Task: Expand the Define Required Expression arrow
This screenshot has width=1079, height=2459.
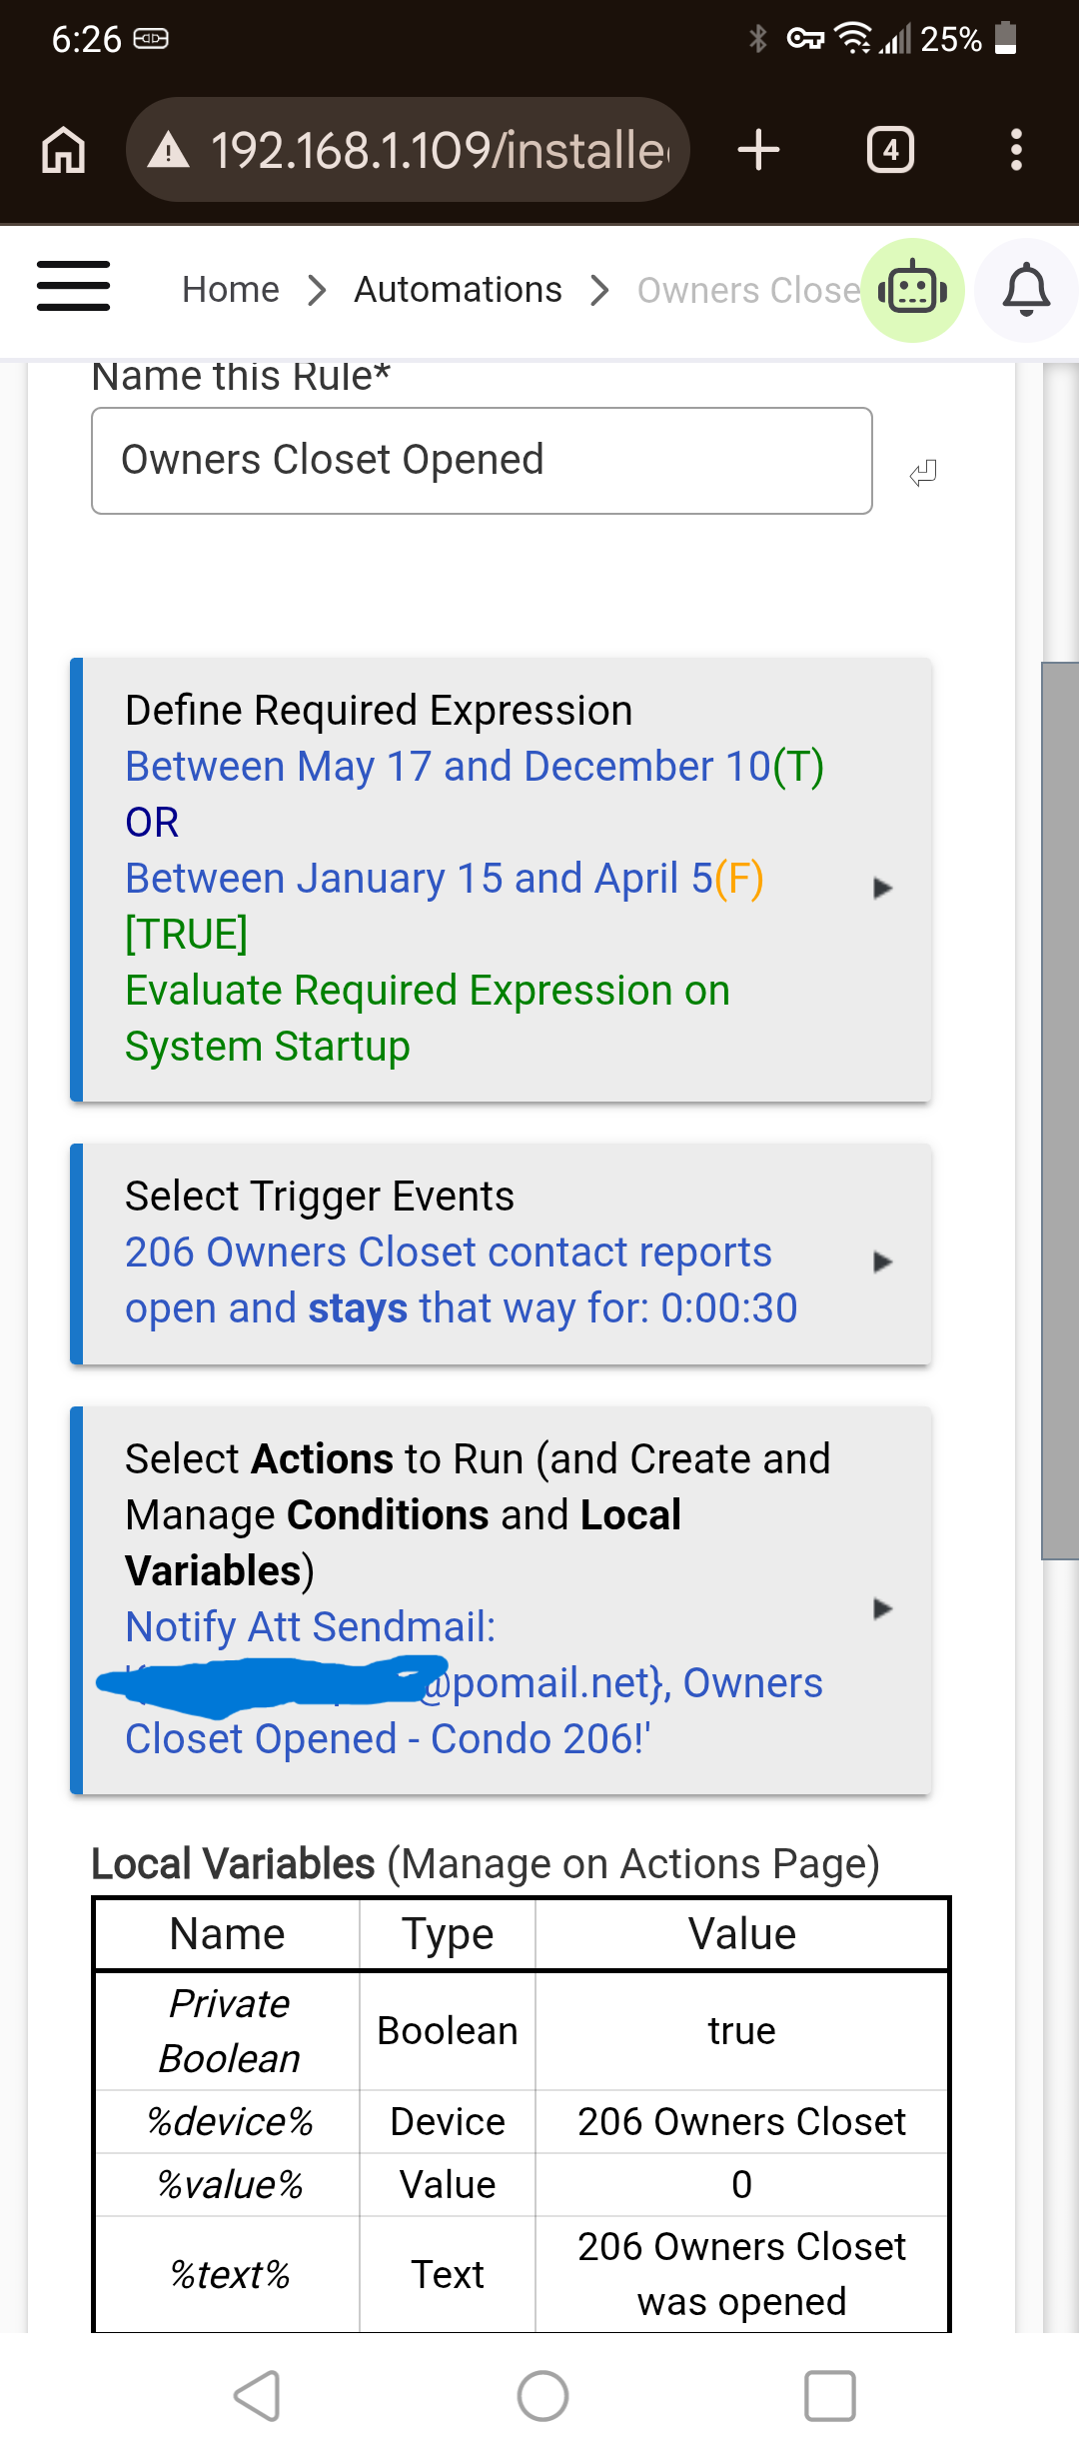Action: point(881,888)
